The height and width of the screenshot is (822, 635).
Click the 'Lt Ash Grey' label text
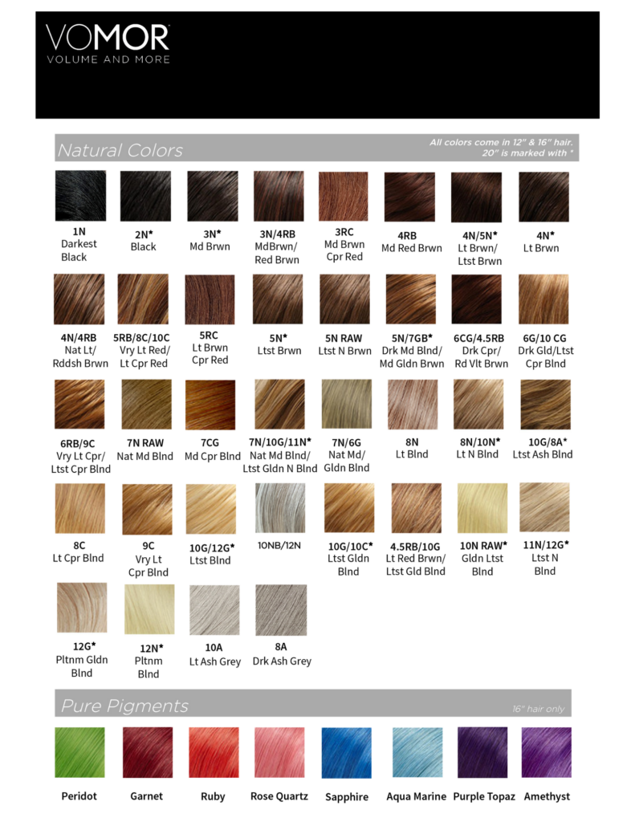(215, 661)
